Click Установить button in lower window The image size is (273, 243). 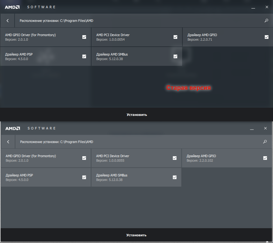[x=136, y=235]
